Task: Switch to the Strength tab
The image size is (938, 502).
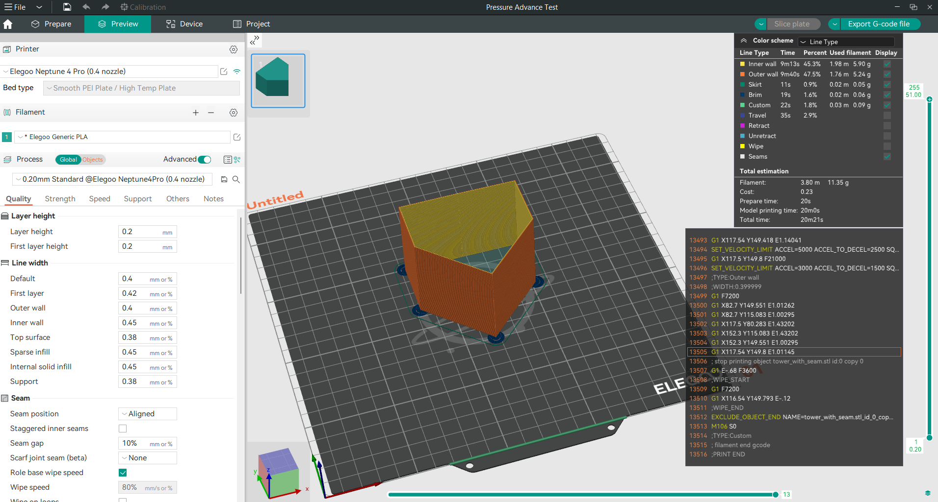Action: click(x=60, y=199)
